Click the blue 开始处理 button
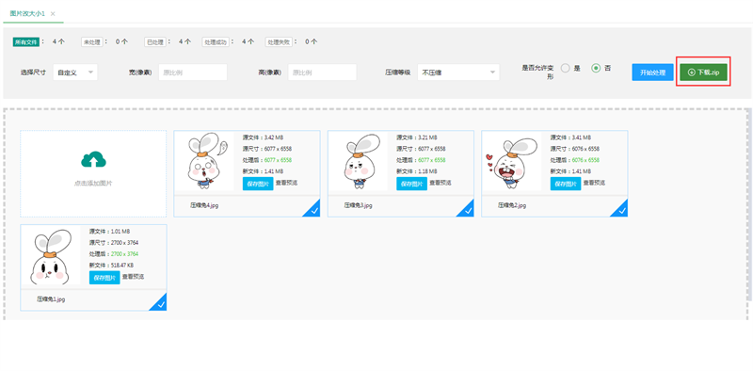The width and height of the screenshot is (753, 371). click(x=652, y=73)
